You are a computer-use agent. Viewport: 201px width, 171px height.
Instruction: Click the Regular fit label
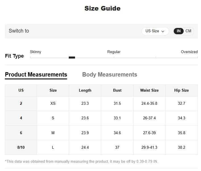(x=114, y=52)
